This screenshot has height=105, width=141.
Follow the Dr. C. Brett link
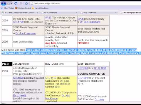pos(100,68)
